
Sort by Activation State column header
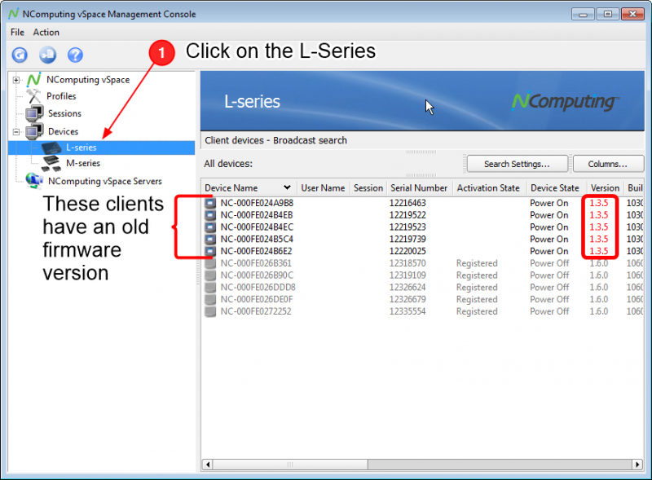click(488, 188)
